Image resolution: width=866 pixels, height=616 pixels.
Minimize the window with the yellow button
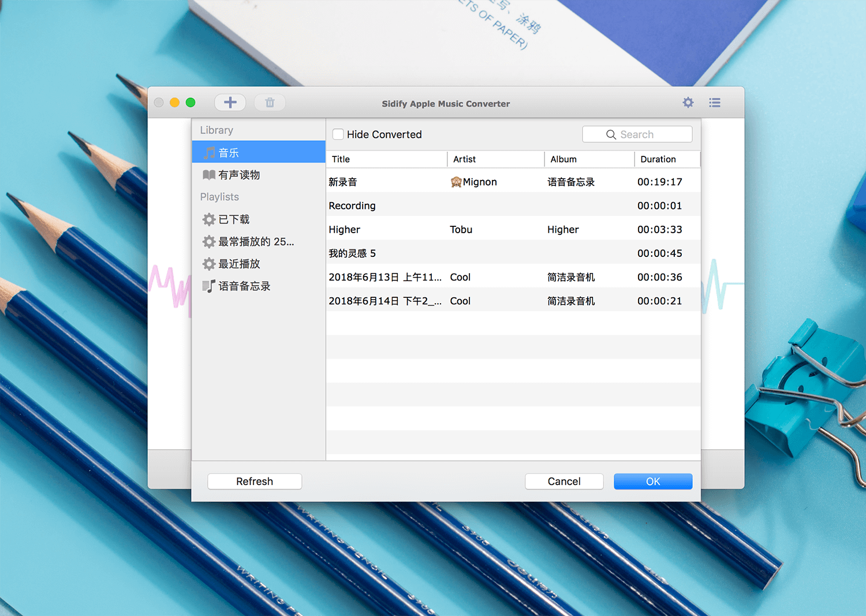(x=174, y=103)
